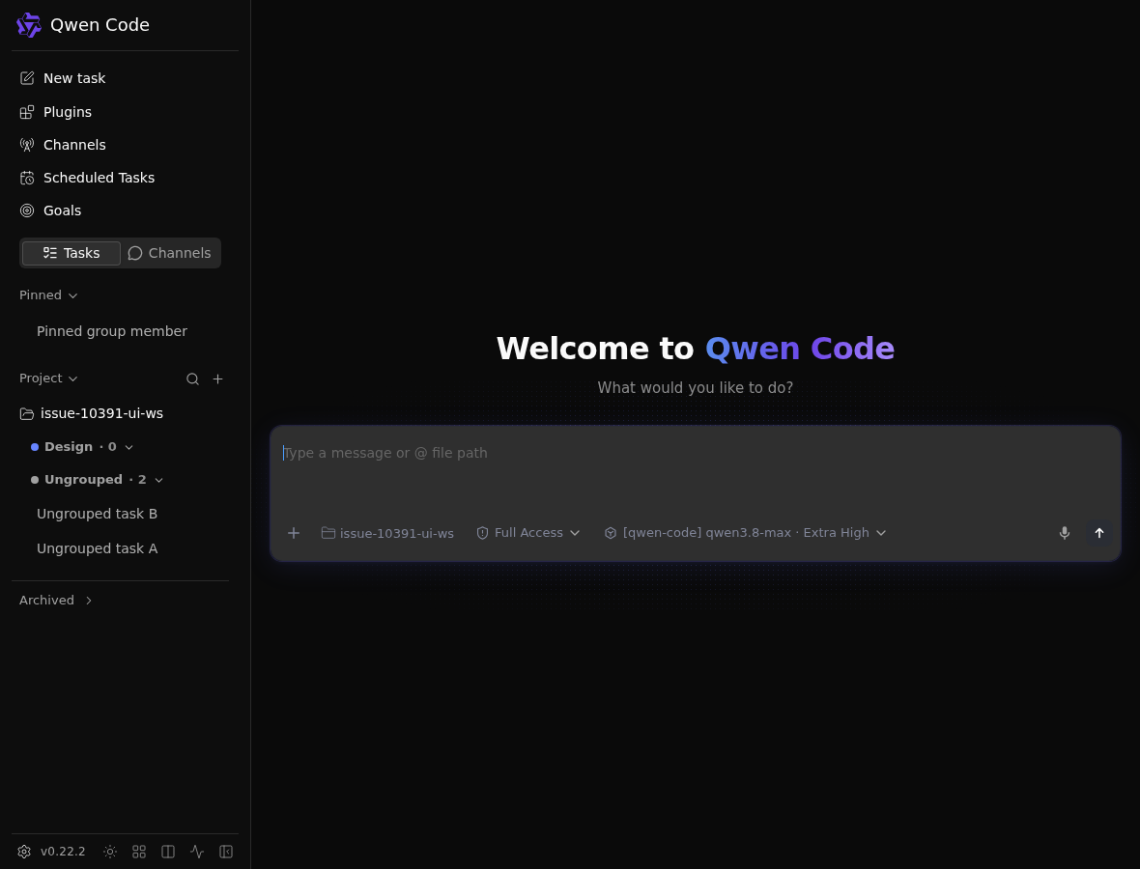The height and width of the screenshot is (869, 1140).
Task: Open Channels in the sidebar navigation
Action: 63,145
